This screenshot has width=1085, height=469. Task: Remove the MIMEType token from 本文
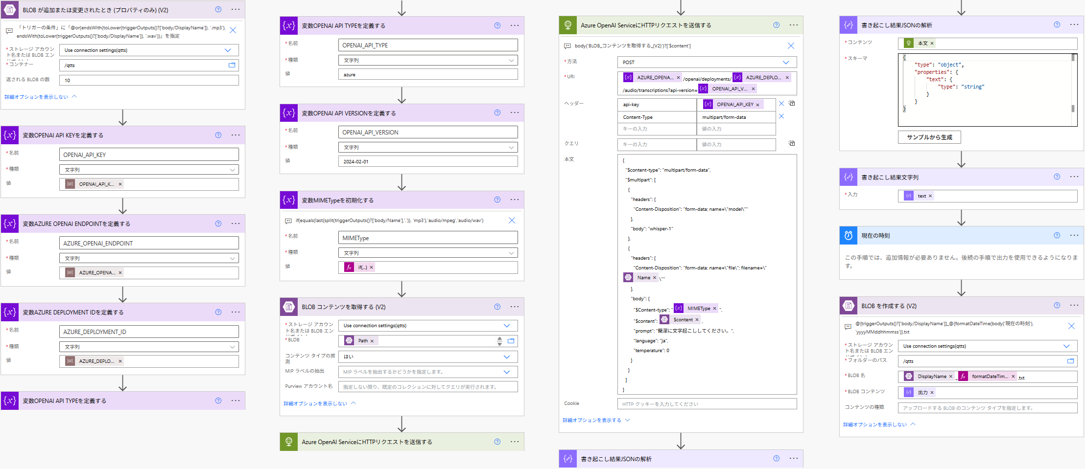pos(714,309)
